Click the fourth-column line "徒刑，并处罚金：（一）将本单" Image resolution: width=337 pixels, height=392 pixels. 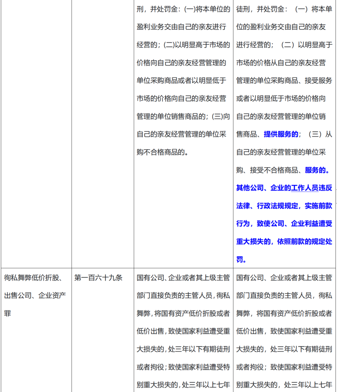(284, 9)
